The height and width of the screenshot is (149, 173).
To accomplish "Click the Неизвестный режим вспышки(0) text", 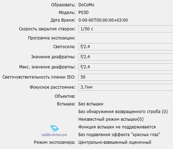I will (111, 119).
